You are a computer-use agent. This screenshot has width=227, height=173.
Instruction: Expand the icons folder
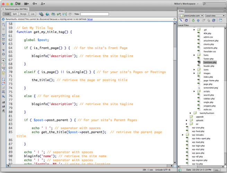tap(194, 69)
